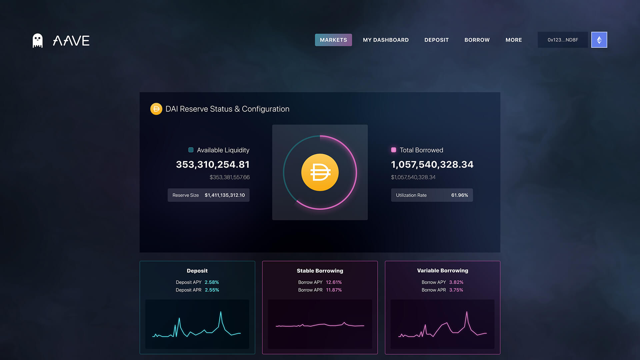Click the Deposit card heading

pyautogui.click(x=197, y=271)
